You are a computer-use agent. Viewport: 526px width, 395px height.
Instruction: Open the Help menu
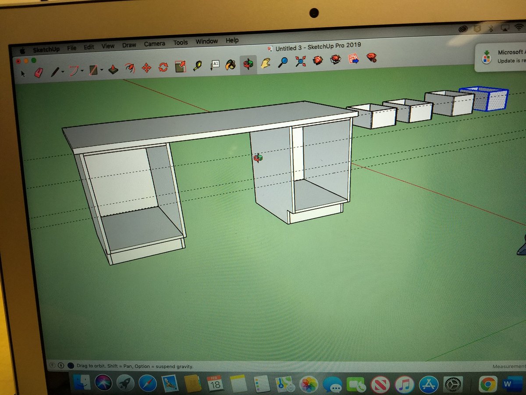232,40
